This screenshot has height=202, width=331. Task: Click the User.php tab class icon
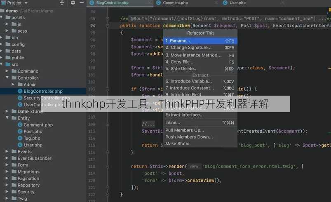tap(225, 3)
